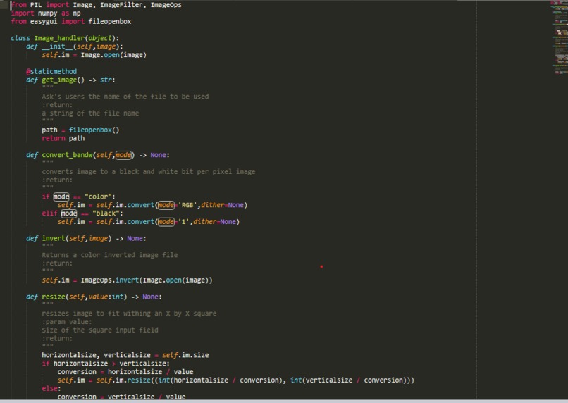568x403 pixels.
Task: Click 'ImageOps.invert' in the invert method body
Action: pyautogui.click(x=110, y=280)
